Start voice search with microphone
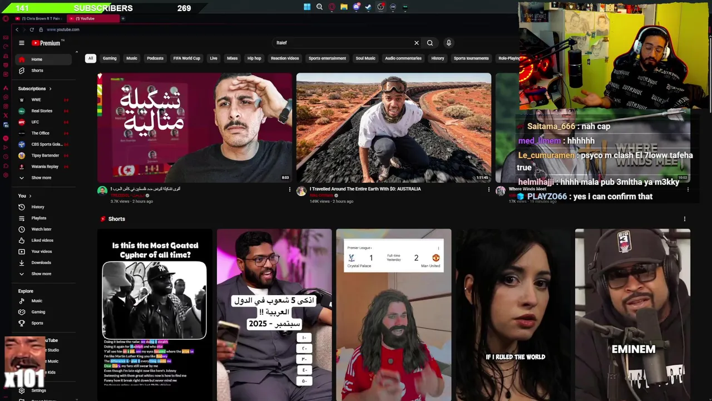The image size is (712, 401). (x=448, y=43)
